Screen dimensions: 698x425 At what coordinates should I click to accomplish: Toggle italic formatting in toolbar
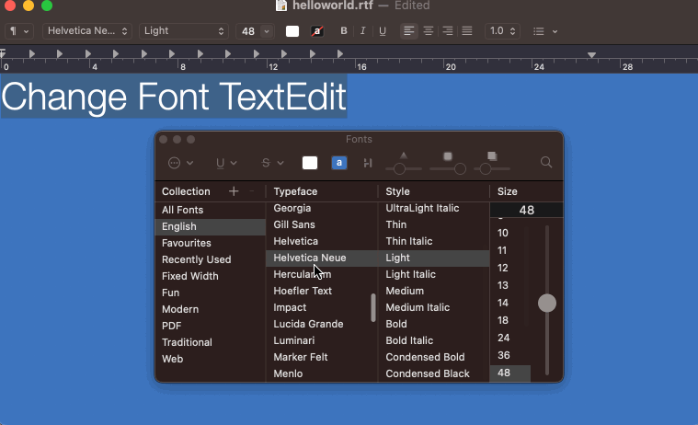(363, 31)
